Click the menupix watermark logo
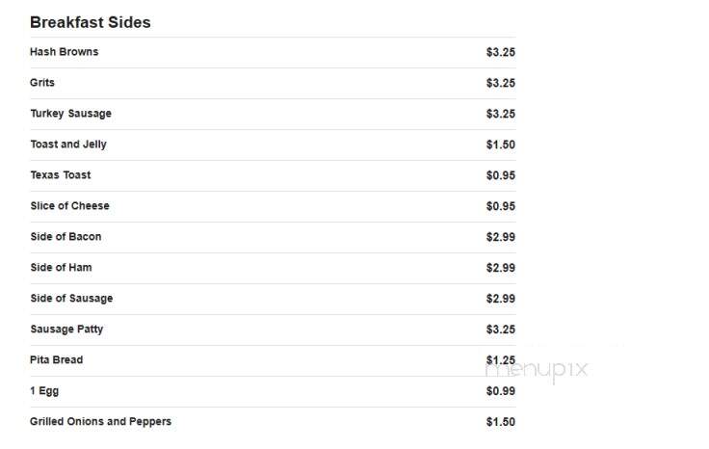Viewport: 709px width, 449px height. [537, 370]
